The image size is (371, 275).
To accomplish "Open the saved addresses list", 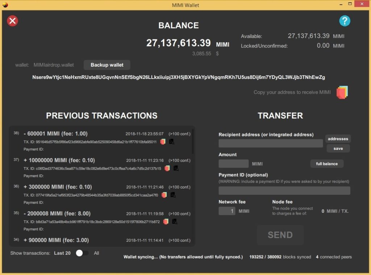I will coord(338,139).
